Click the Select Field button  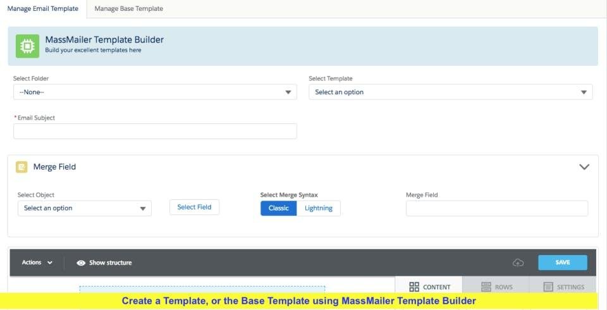[194, 208]
